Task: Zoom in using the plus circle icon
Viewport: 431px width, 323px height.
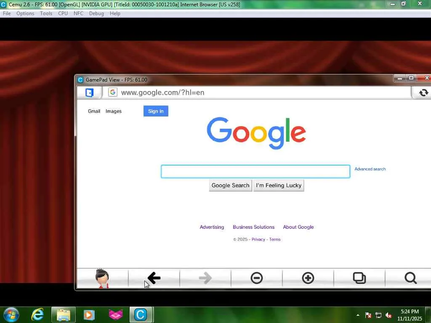Action: click(x=308, y=278)
